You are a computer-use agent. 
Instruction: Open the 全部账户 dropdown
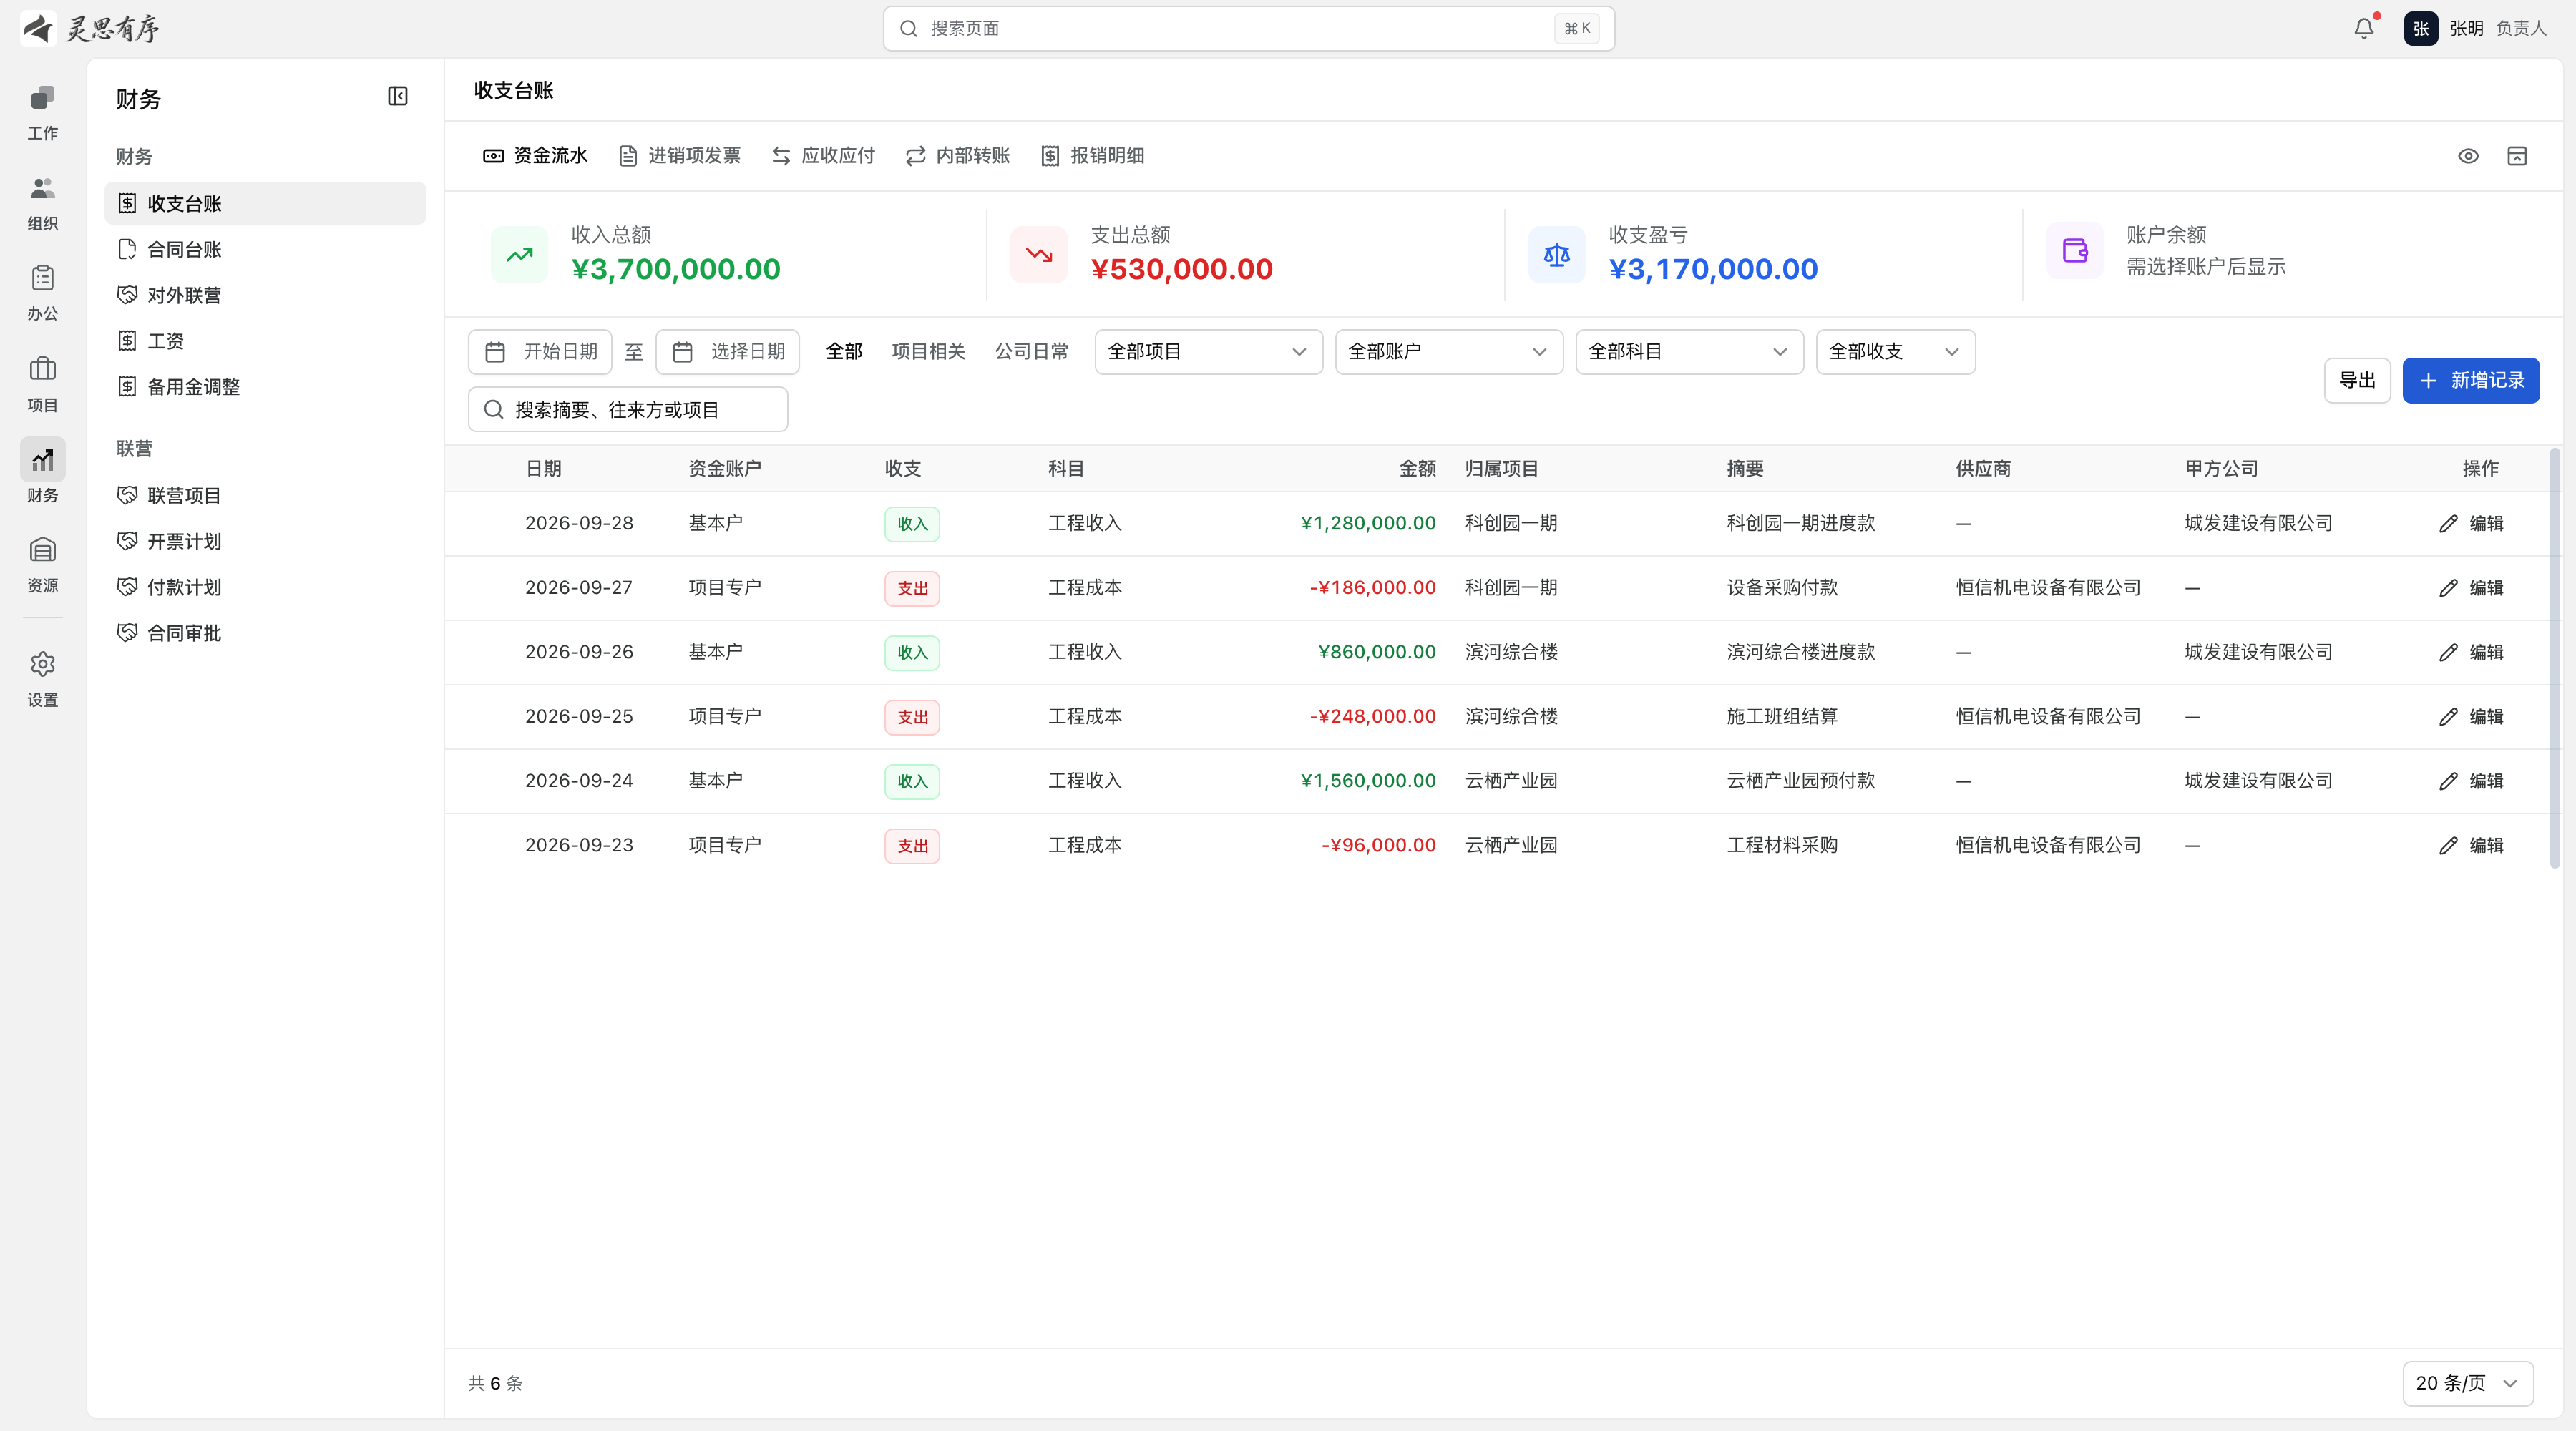point(1448,352)
